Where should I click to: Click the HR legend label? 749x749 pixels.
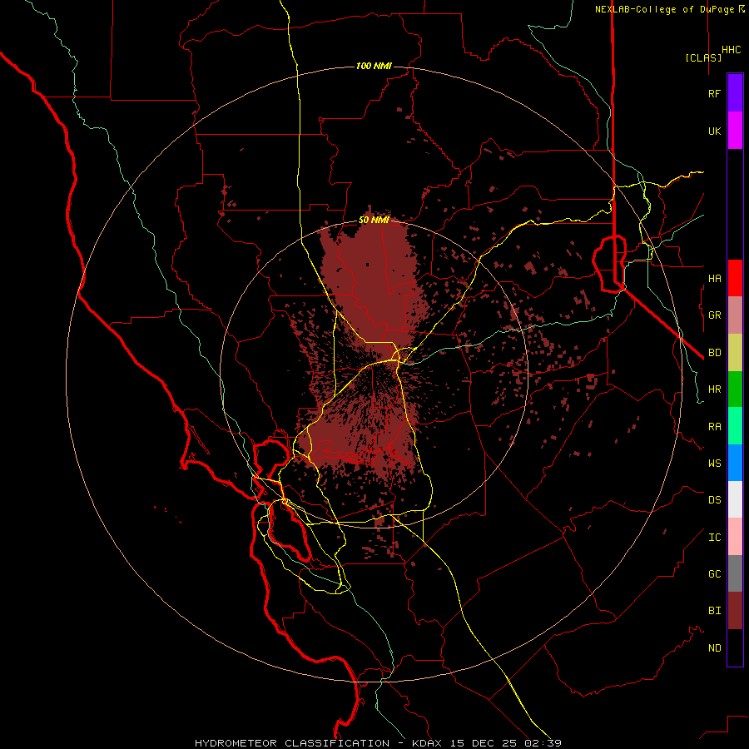coord(714,389)
